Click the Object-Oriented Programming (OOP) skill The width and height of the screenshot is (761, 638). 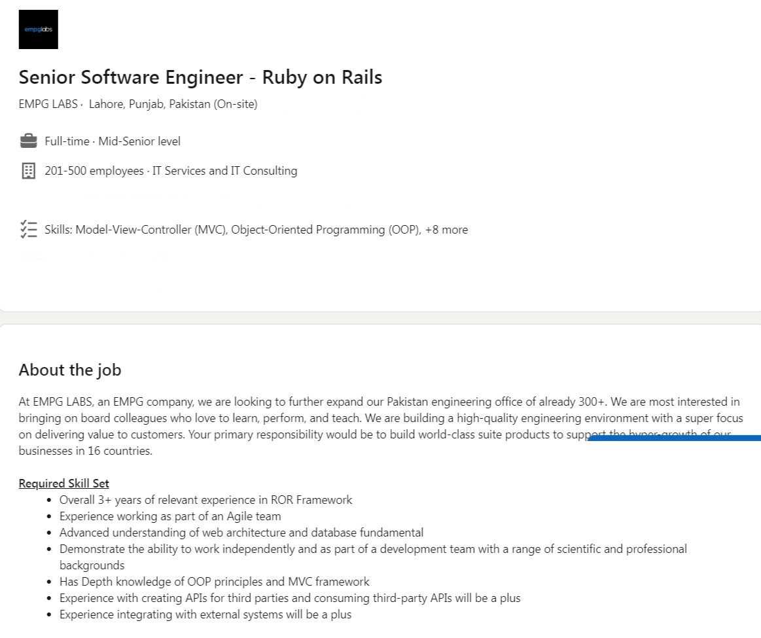point(325,230)
